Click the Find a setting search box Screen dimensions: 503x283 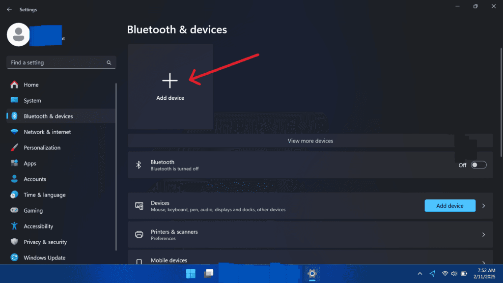(x=61, y=62)
